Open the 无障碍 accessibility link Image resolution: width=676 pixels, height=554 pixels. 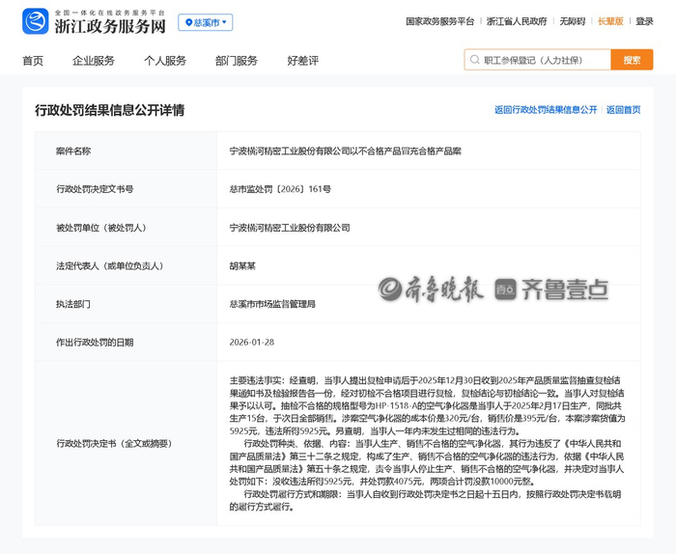pos(572,21)
